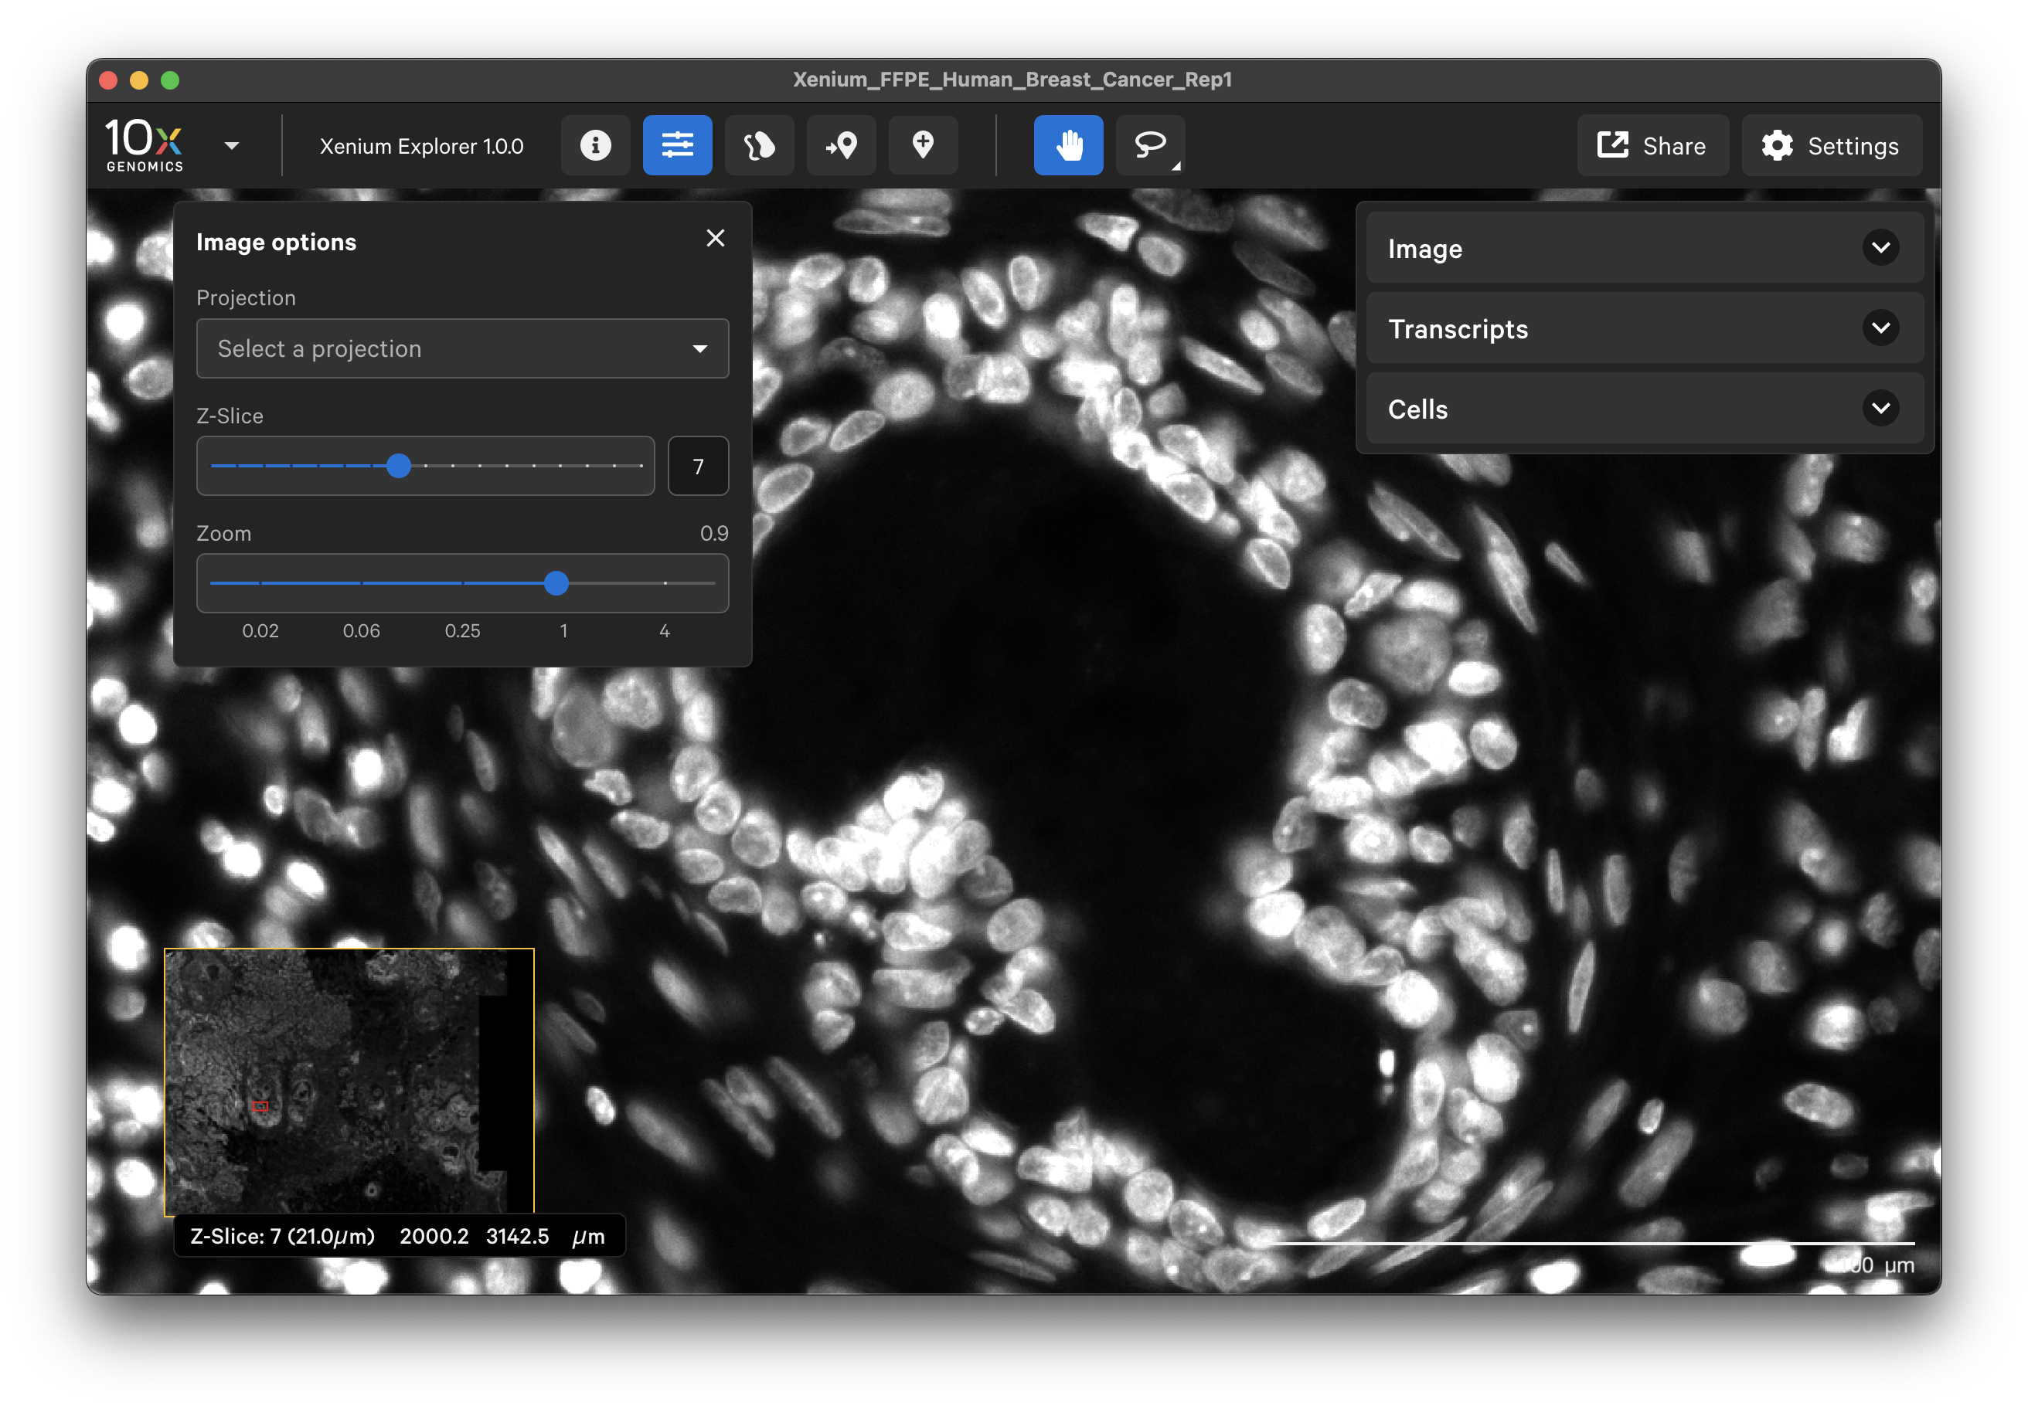Open the dropdown arrow beside 10x logo

(x=233, y=146)
